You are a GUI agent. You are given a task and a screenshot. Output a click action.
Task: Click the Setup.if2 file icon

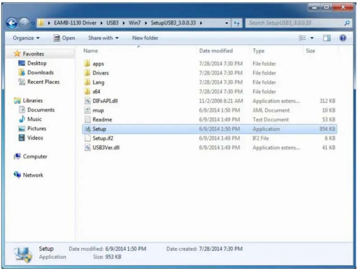click(87, 138)
